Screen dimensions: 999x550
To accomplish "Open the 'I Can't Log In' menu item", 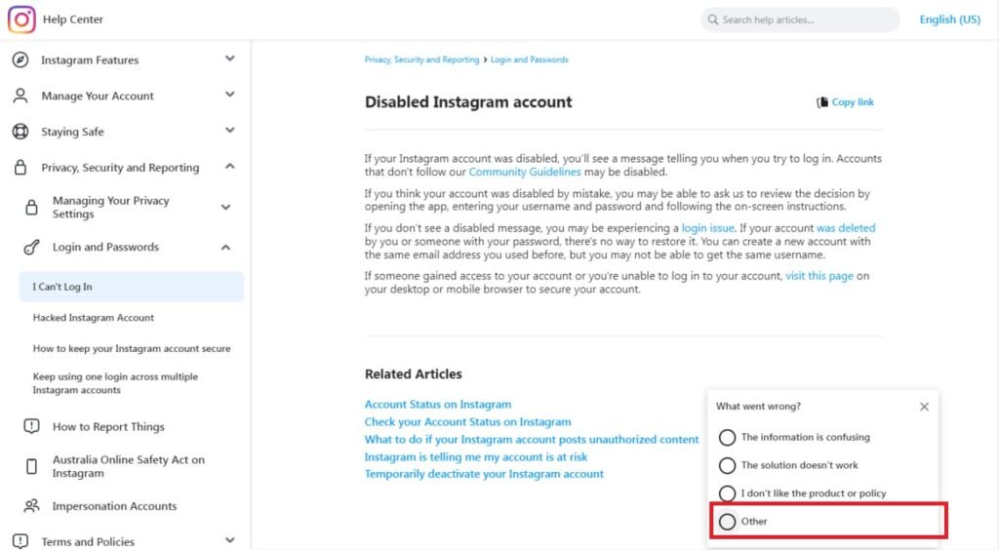I will tap(62, 287).
